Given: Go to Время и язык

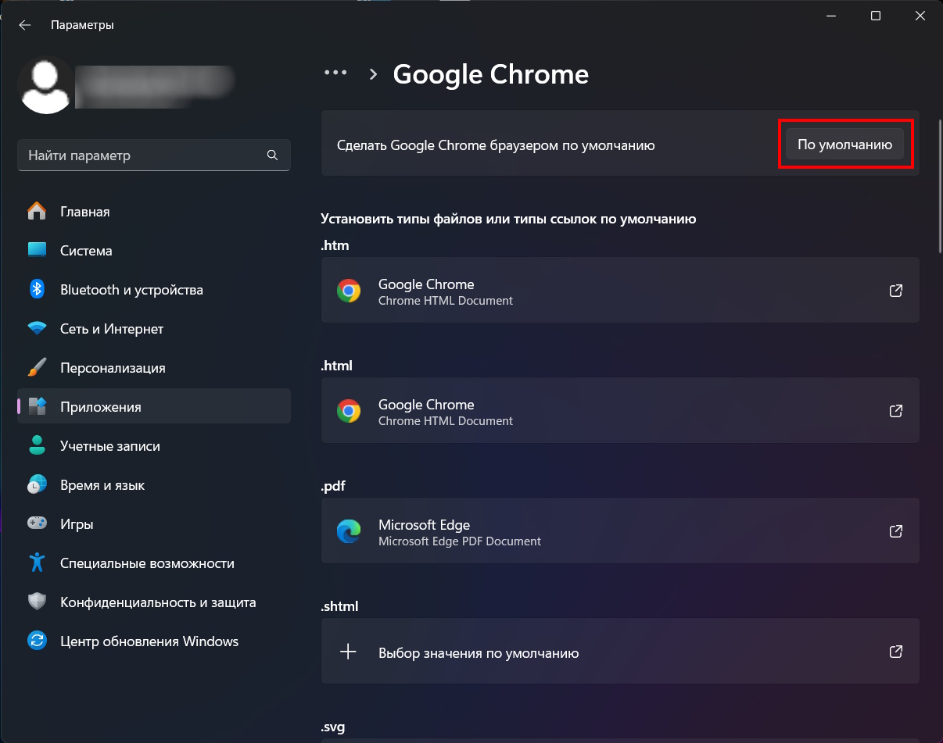Looking at the screenshot, I should 154,485.
